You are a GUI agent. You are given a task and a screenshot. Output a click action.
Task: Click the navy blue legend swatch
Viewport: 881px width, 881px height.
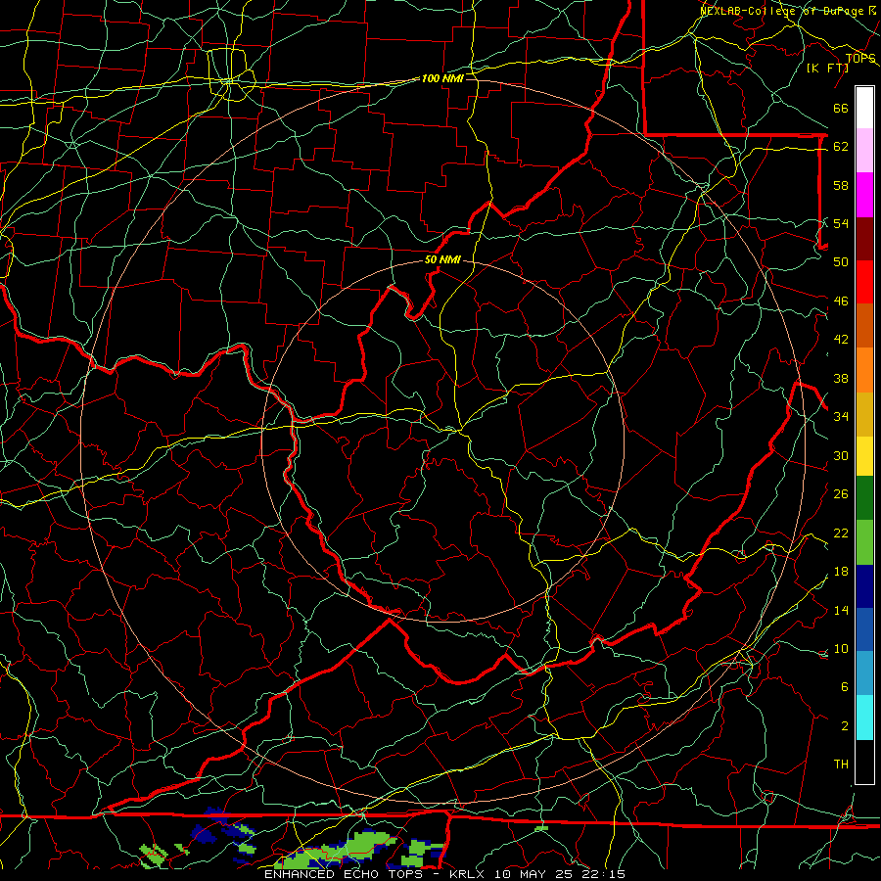864,586
